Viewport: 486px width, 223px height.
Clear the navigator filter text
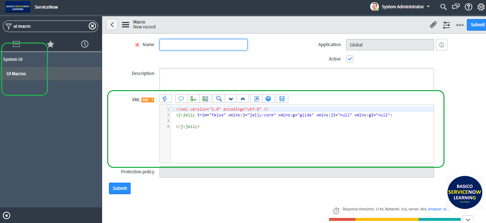pos(92,26)
